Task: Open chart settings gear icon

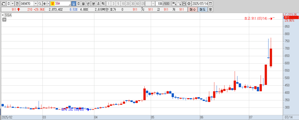Action: tap(189, 4)
